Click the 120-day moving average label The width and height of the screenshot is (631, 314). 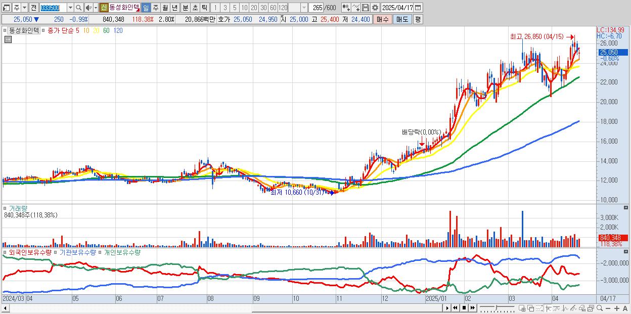point(118,30)
